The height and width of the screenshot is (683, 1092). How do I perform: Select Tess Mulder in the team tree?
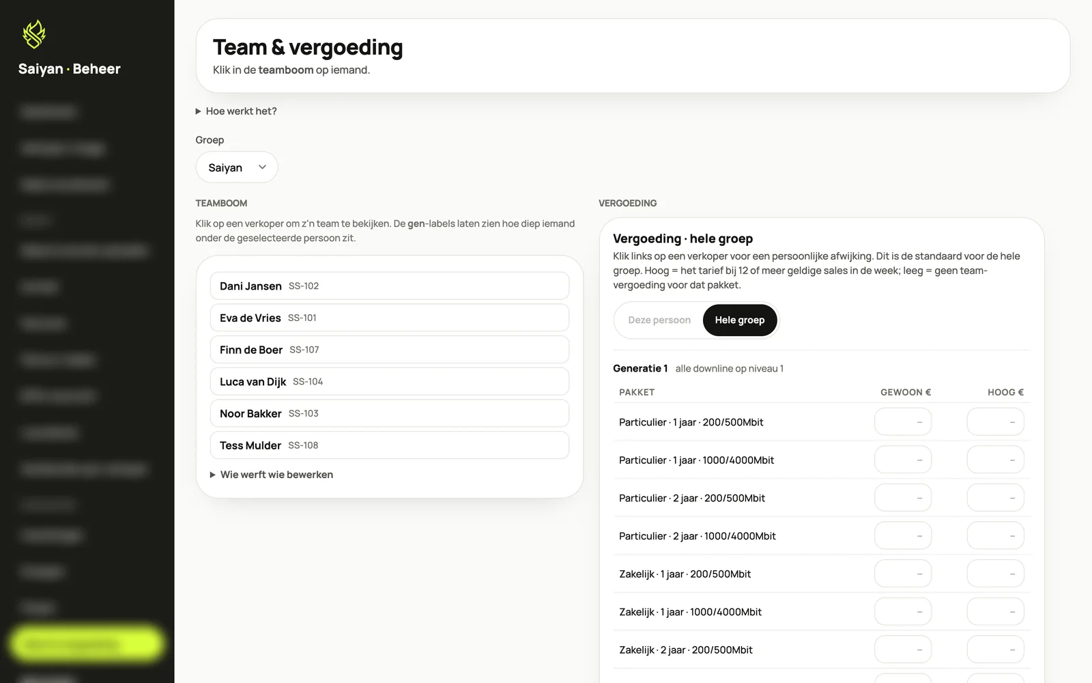390,445
